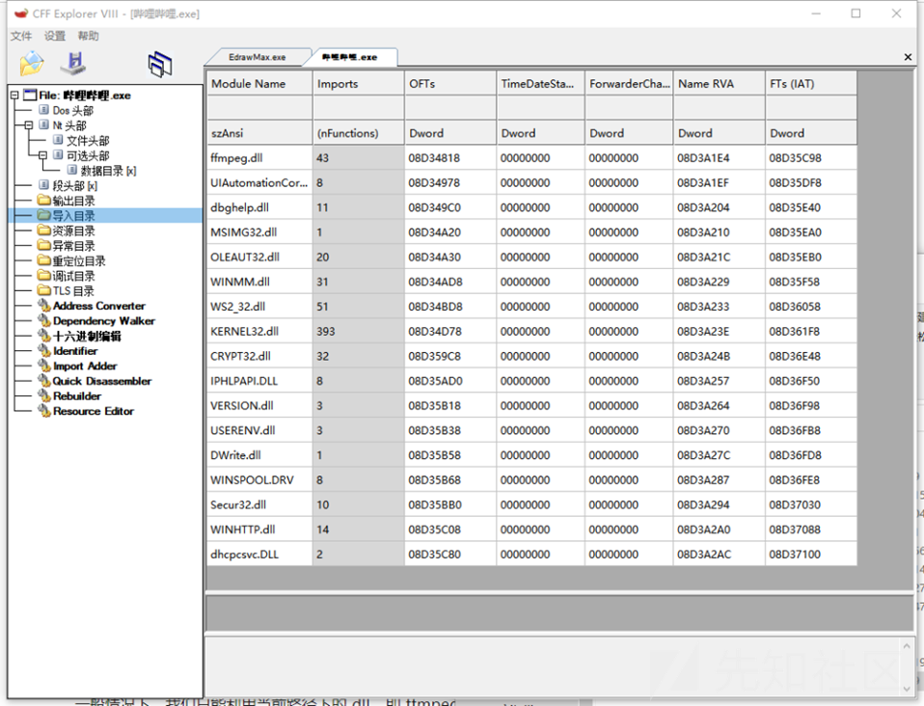The height and width of the screenshot is (706, 924).
Task: Click the Module Name column header
Action: [x=259, y=84]
